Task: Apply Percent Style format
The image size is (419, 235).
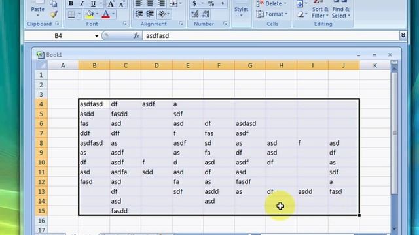Action: click(x=211, y=3)
